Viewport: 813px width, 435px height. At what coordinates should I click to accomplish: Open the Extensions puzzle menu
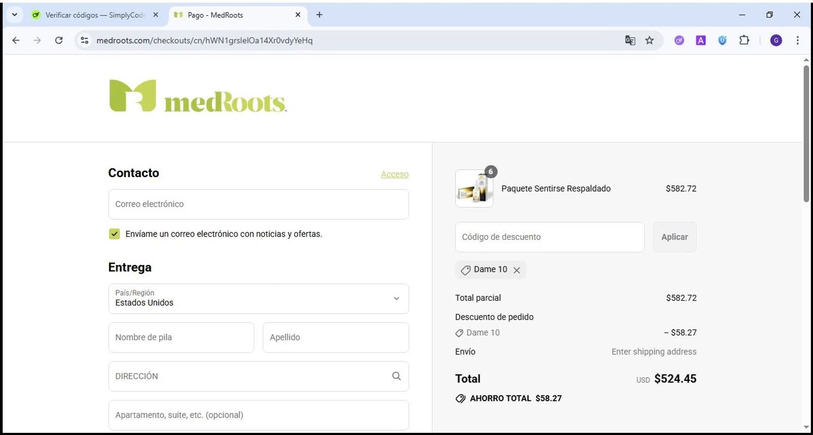[x=744, y=41]
